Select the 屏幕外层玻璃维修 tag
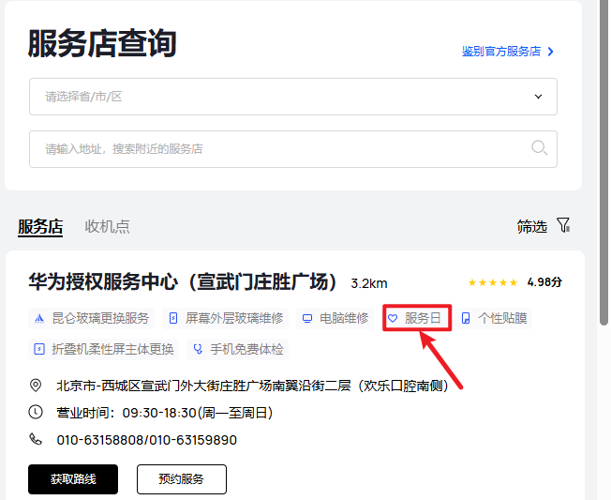Screen dimensions: 611x500 pyautogui.click(x=225, y=318)
